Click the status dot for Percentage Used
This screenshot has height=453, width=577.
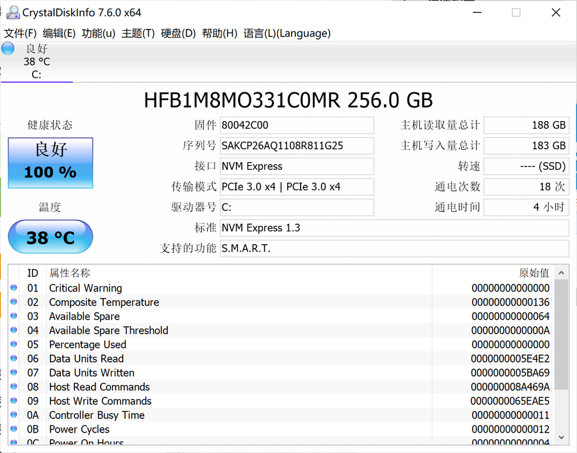pyautogui.click(x=14, y=344)
